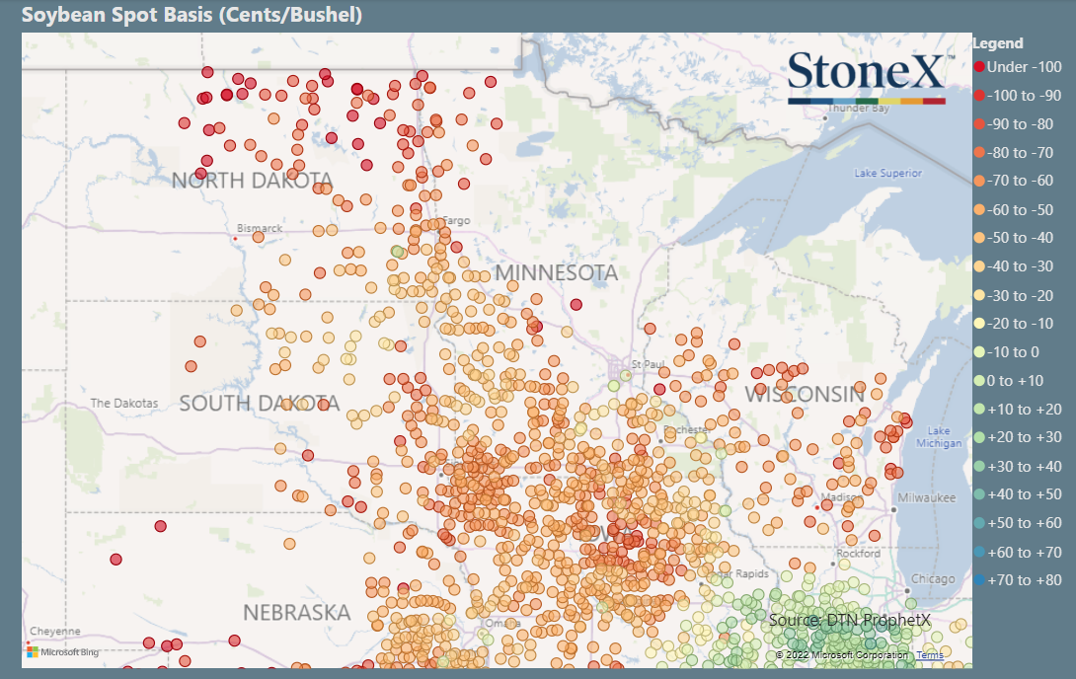Image resolution: width=1076 pixels, height=679 pixels.
Task: Click '© 2022 Microsoft Corporation' copyright text
Action: tap(841, 655)
